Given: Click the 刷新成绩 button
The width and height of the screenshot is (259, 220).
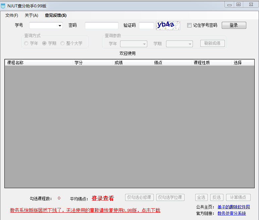Looking at the screenshot, I should pos(212,44).
